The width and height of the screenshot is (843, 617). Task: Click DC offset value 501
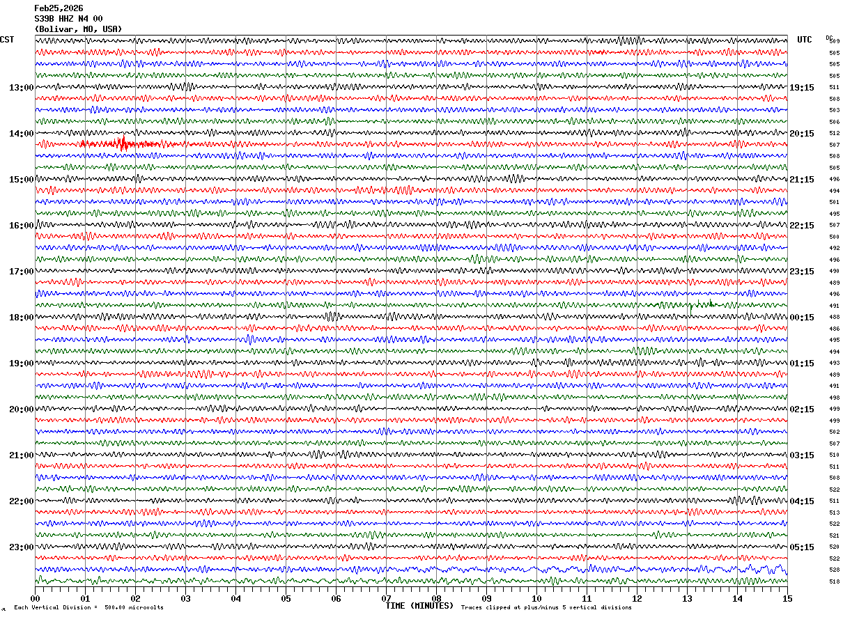834,203
